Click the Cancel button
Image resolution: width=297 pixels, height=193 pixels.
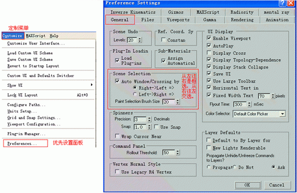coord(277,185)
